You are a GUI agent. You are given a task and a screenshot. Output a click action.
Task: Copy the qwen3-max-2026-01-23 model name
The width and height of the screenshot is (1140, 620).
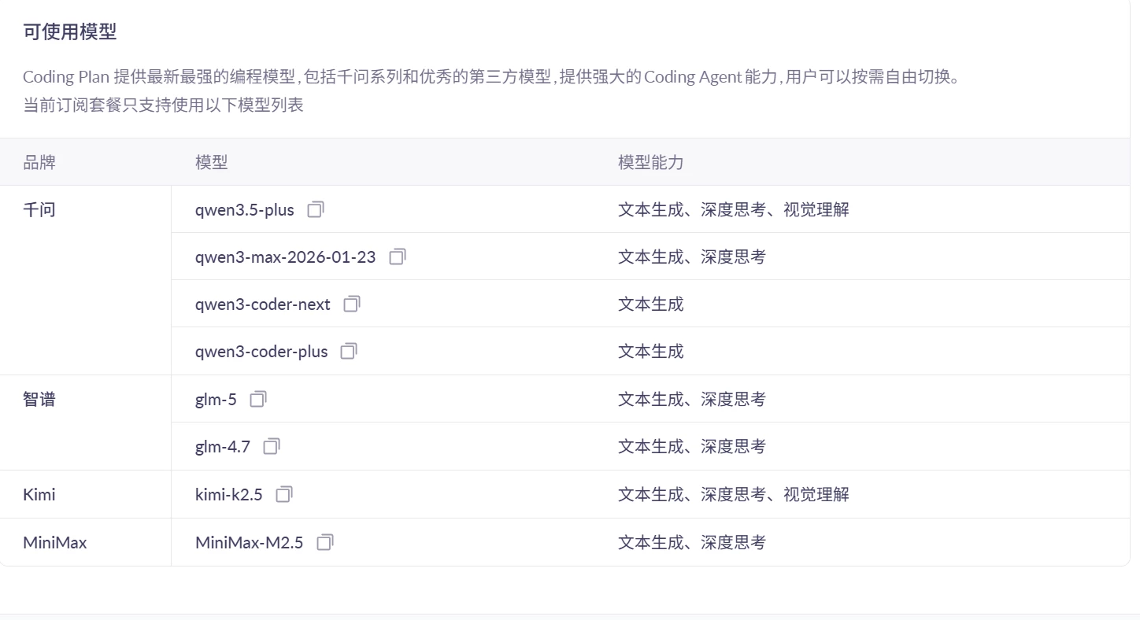pyautogui.click(x=398, y=256)
